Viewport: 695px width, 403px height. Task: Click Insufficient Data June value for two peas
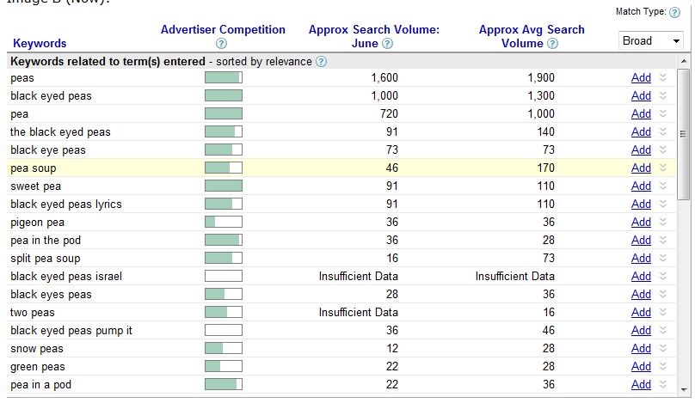(x=358, y=312)
